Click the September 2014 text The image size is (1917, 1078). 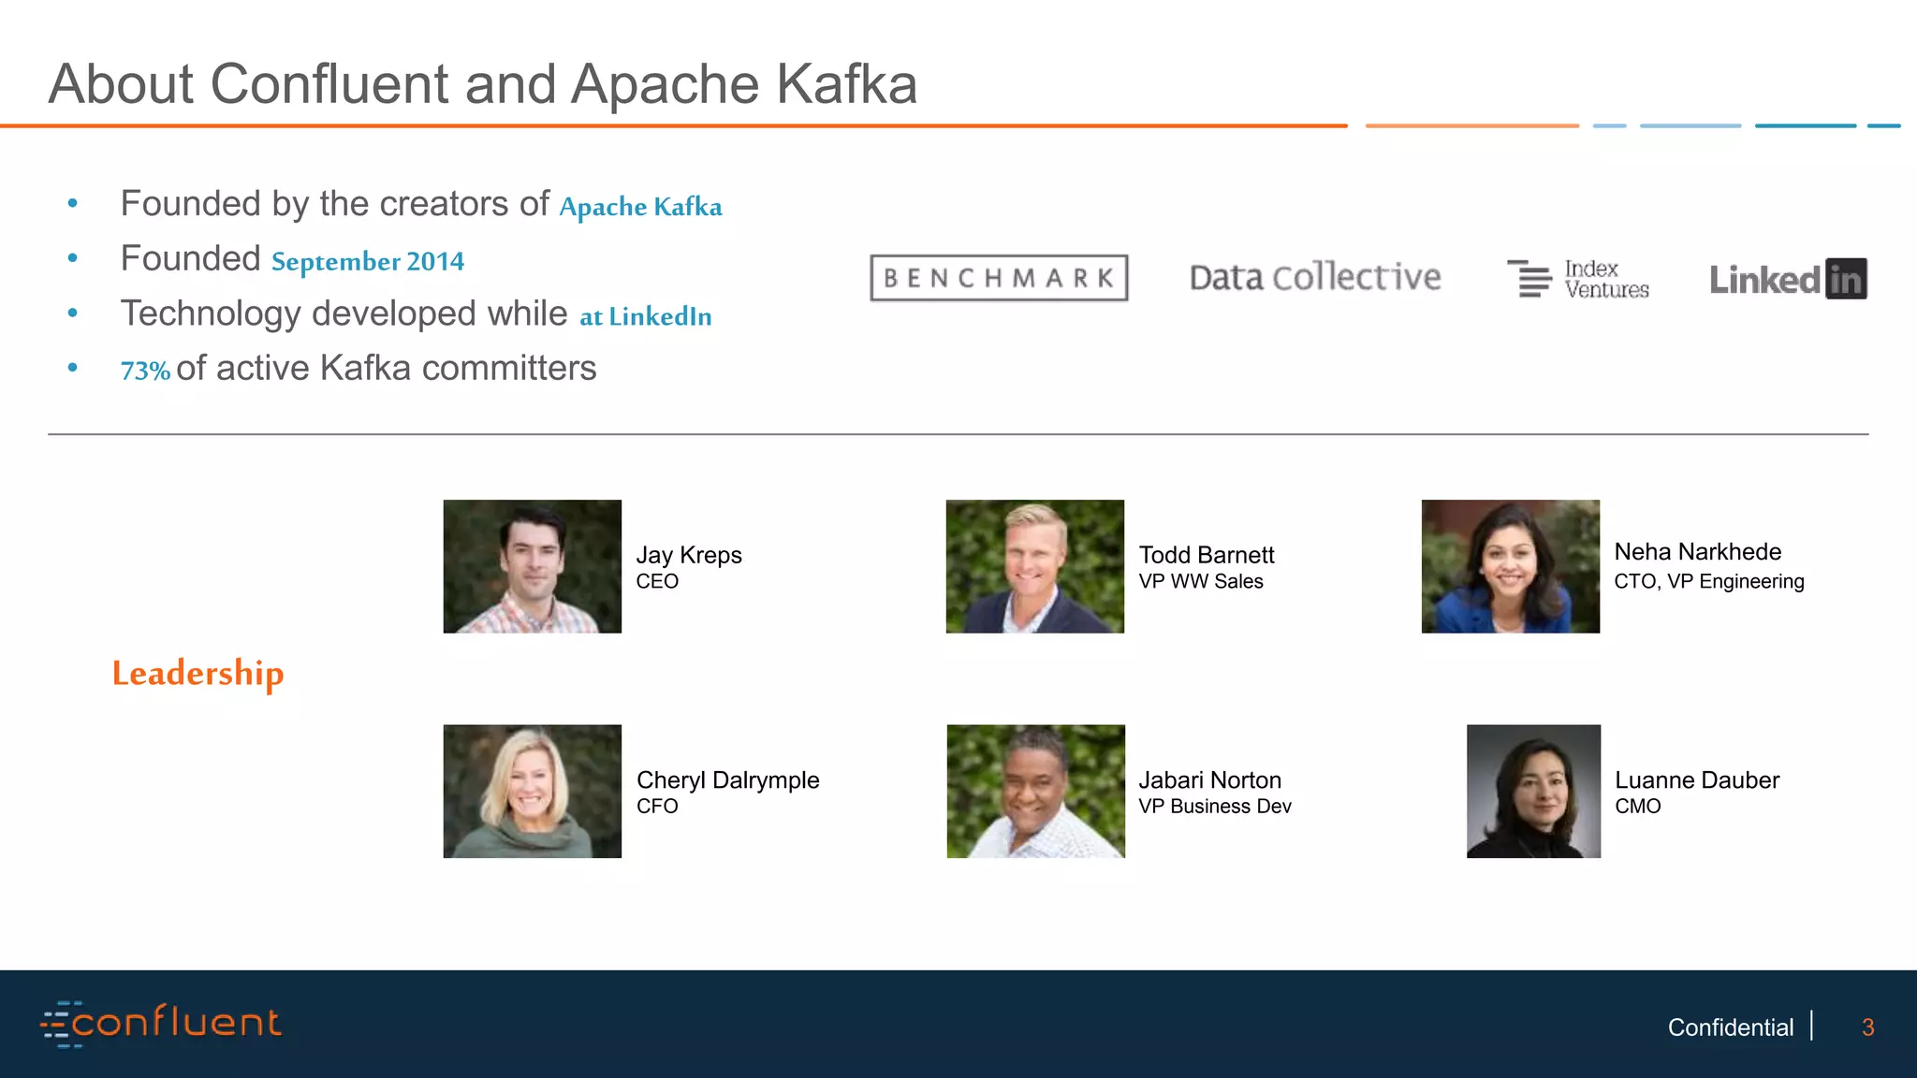click(368, 261)
